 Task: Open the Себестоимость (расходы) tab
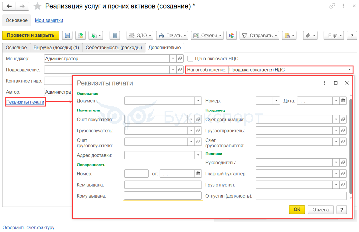point(114,48)
